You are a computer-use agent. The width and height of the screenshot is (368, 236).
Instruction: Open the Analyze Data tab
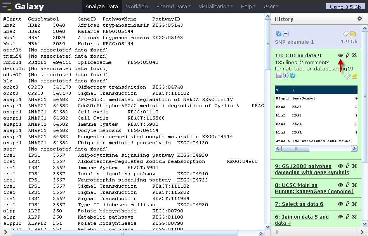[102, 6]
